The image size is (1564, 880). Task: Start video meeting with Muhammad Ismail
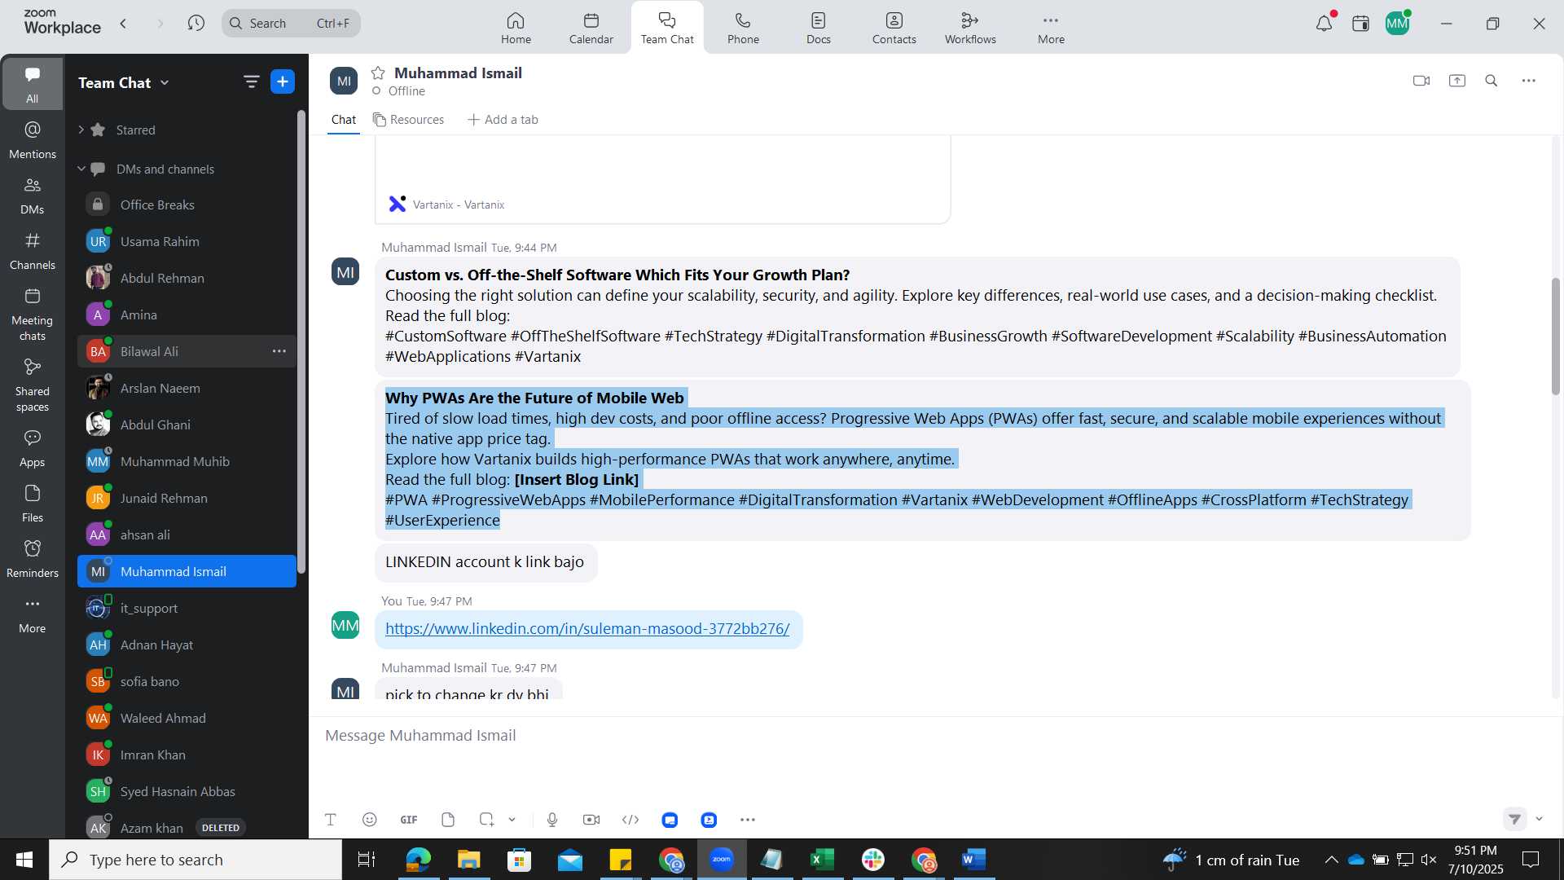click(1421, 81)
